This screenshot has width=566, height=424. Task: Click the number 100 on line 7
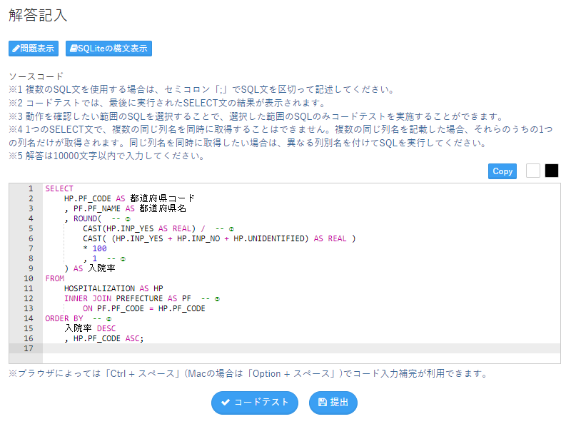coord(99,248)
